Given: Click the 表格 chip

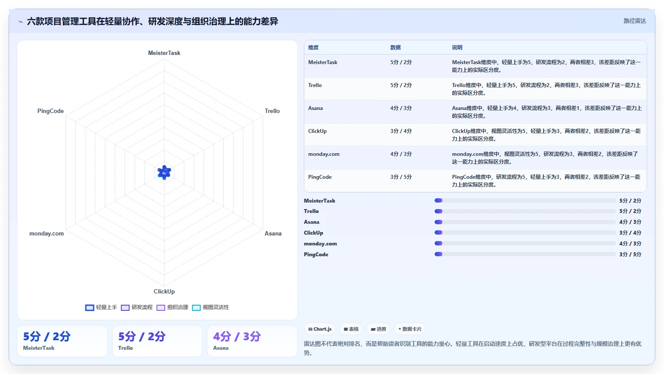Looking at the screenshot, I should tap(351, 329).
